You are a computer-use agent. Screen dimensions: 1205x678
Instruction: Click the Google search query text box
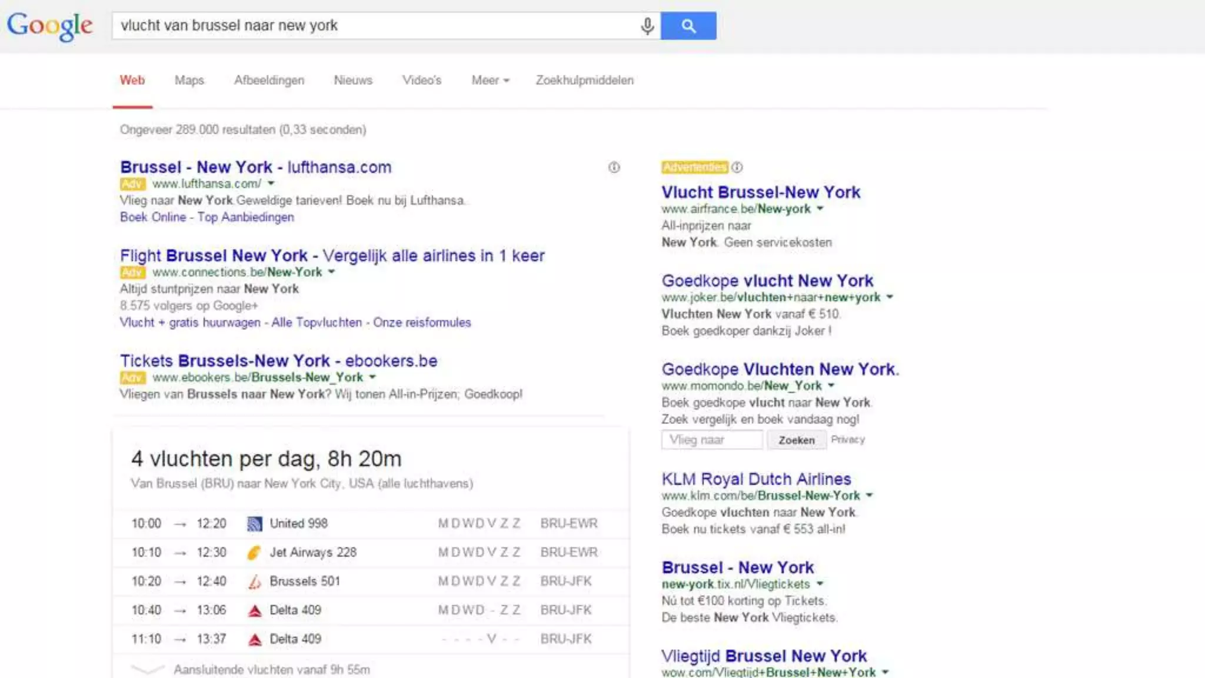pyautogui.click(x=377, y=26)
